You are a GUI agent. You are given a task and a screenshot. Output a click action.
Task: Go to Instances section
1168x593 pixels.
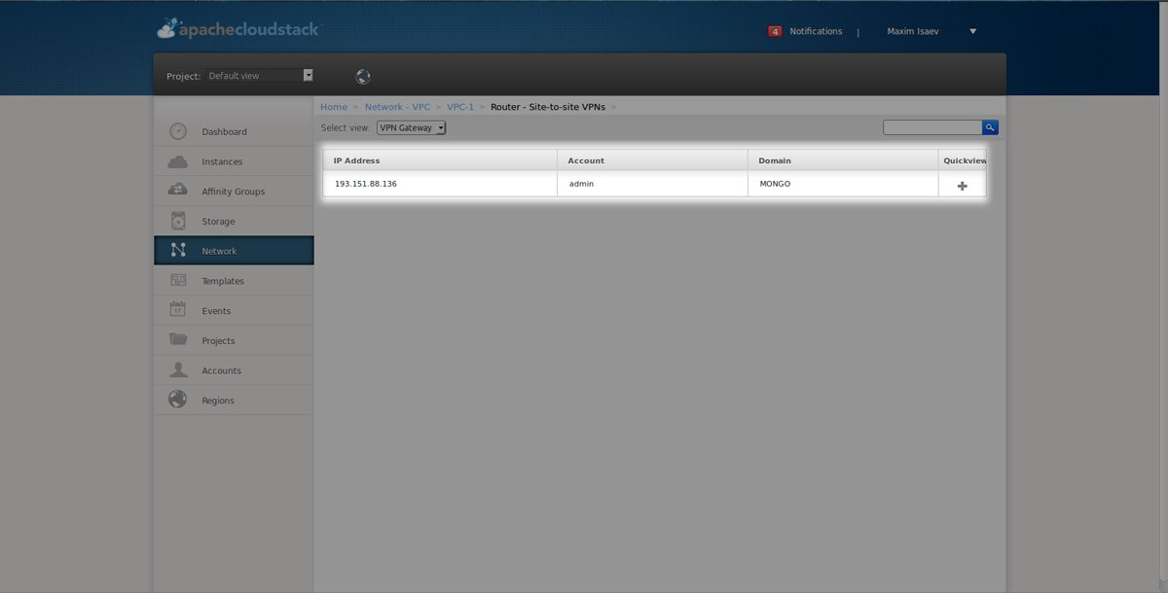[x=234, y=161]
